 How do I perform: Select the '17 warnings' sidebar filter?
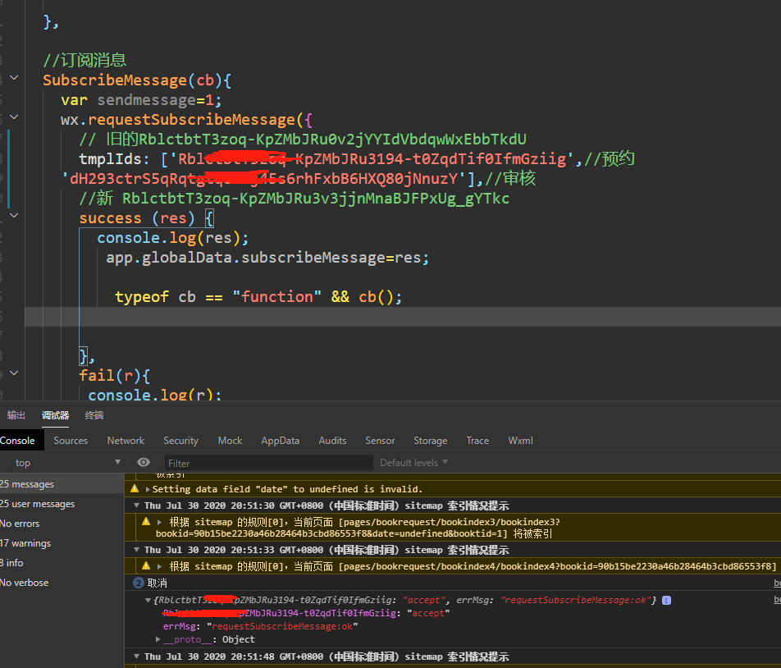(62, 543)
